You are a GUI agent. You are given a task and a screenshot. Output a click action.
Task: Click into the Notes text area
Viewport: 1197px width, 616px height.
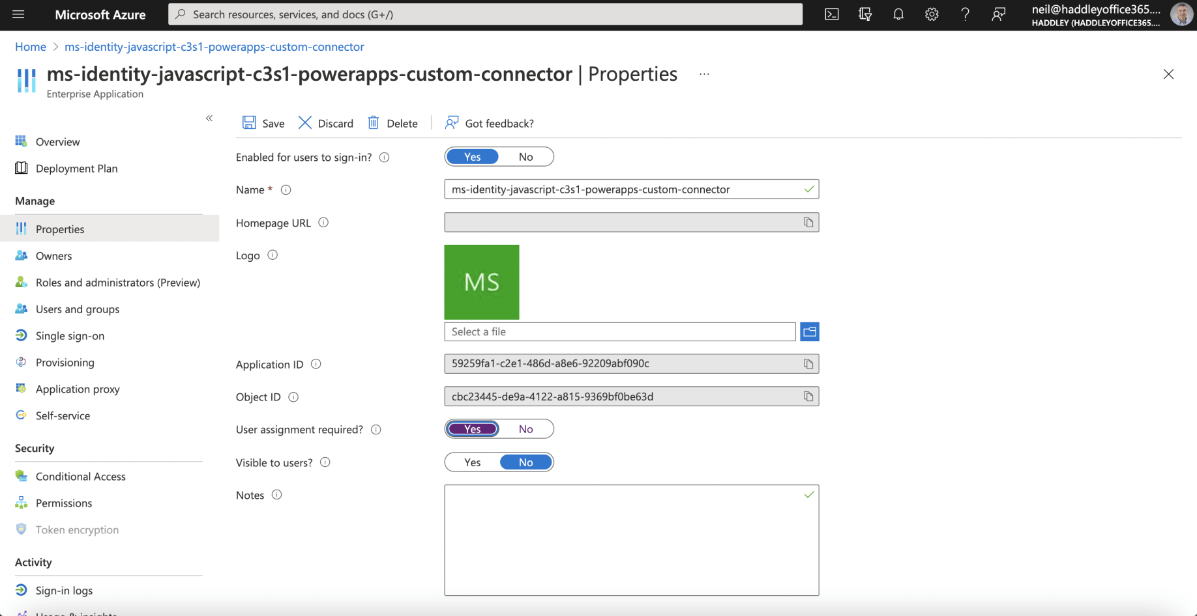click(x=631, y=540)
